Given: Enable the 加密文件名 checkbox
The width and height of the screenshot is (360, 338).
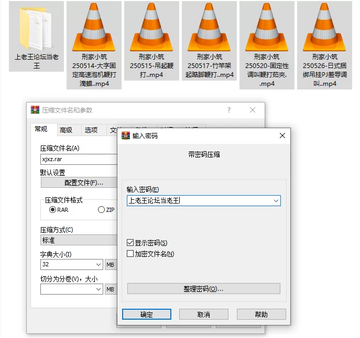Looking at the screenshot, I should (x=130, y=253).
